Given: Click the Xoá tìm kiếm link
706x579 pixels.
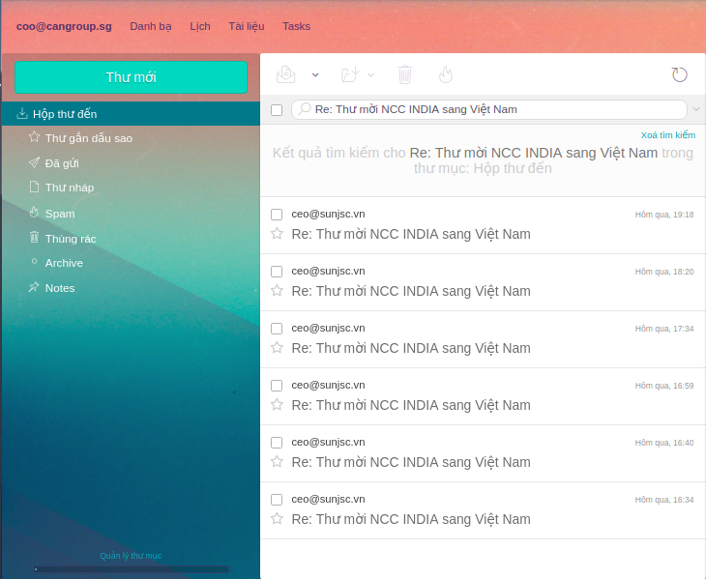Looking at the screenshot, I should (667, 135).
